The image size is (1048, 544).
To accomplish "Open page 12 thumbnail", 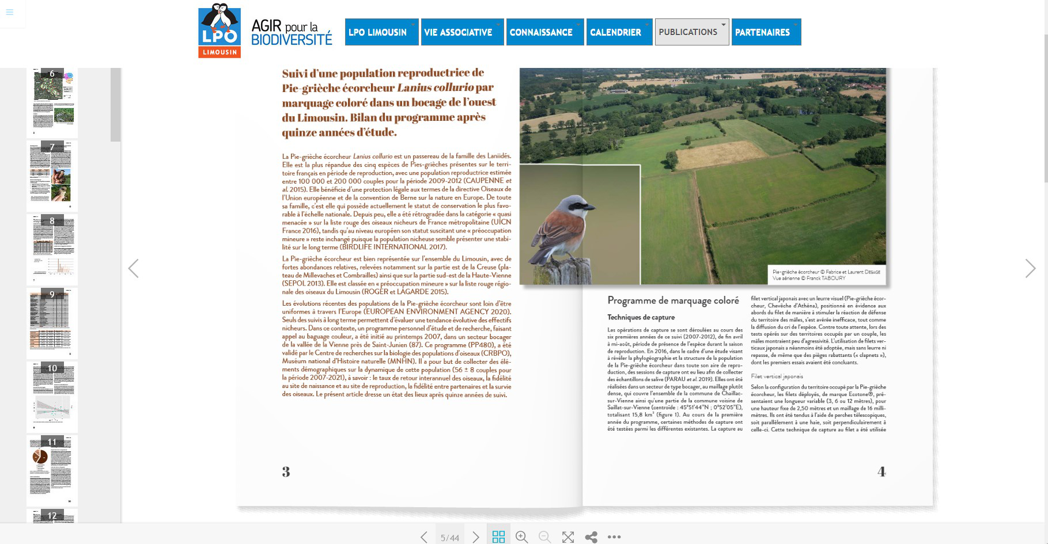I will coord(52,516).
